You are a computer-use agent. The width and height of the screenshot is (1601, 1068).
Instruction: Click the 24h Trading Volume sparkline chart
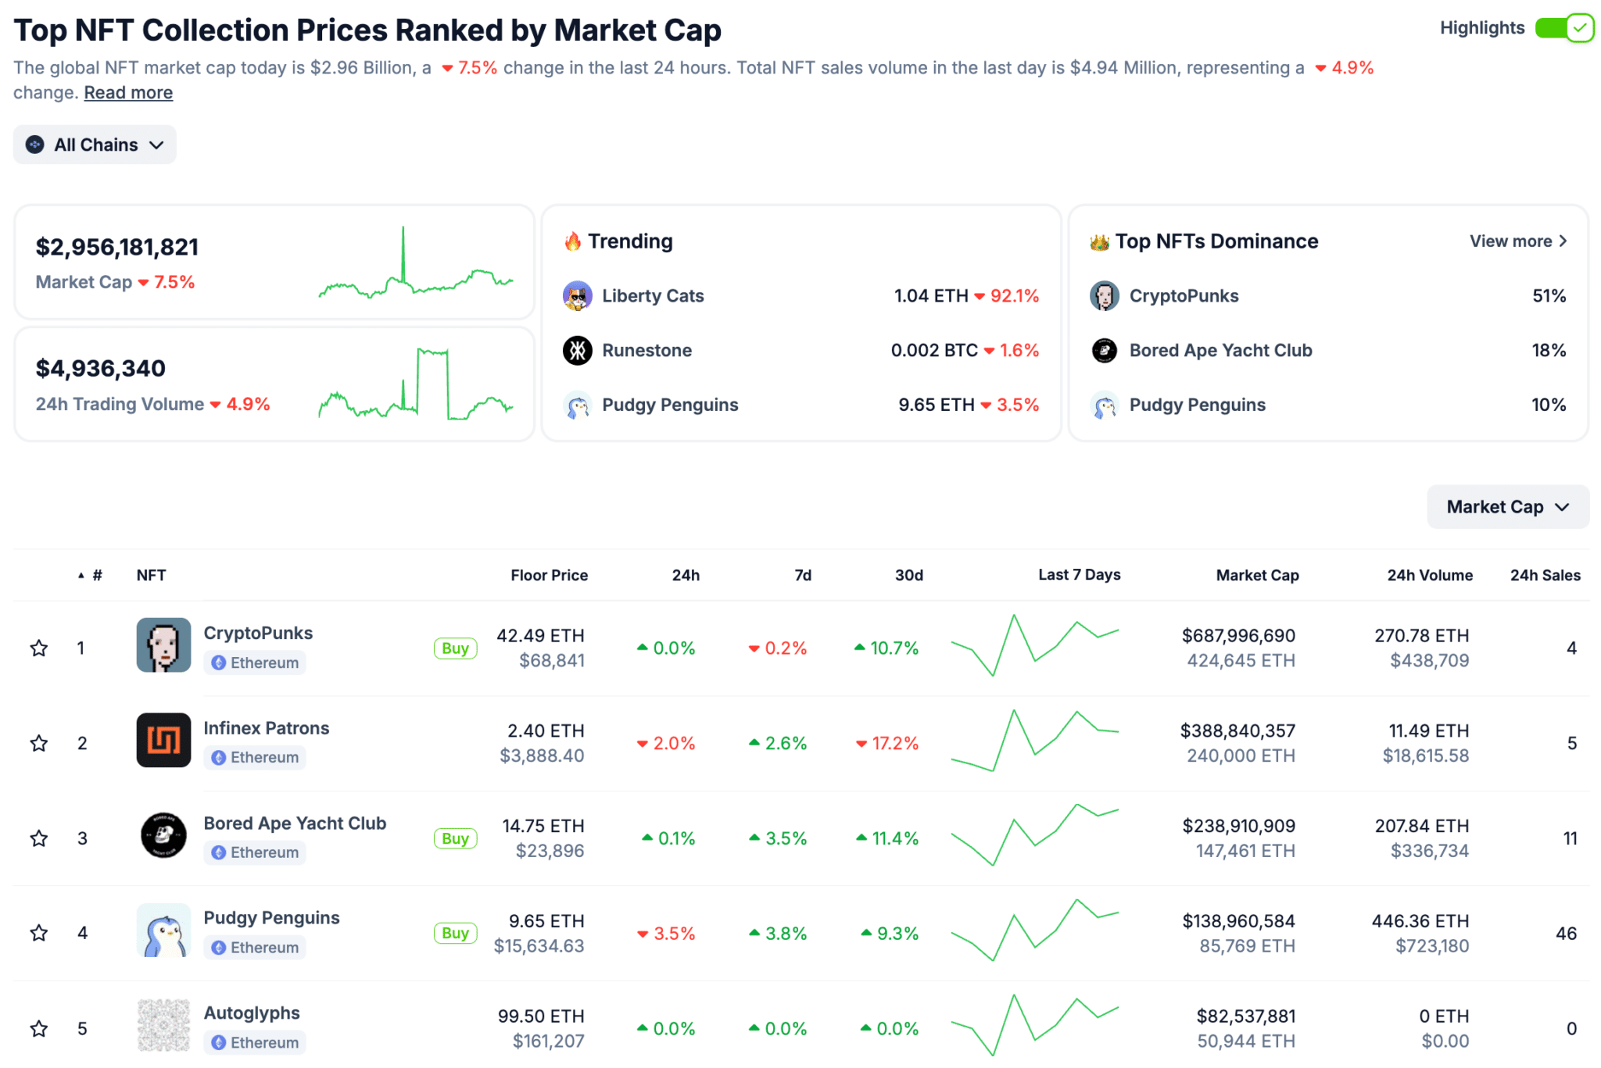[x=415, y=384]
